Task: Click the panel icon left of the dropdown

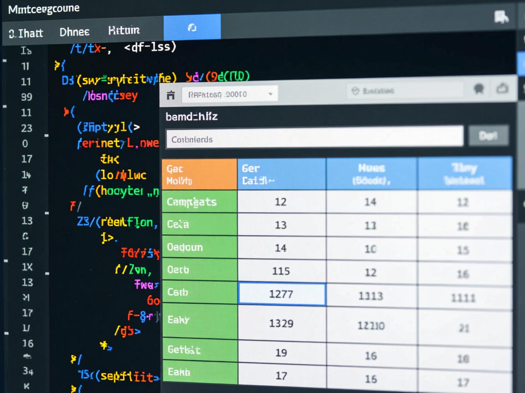Action: click(171, 95)
